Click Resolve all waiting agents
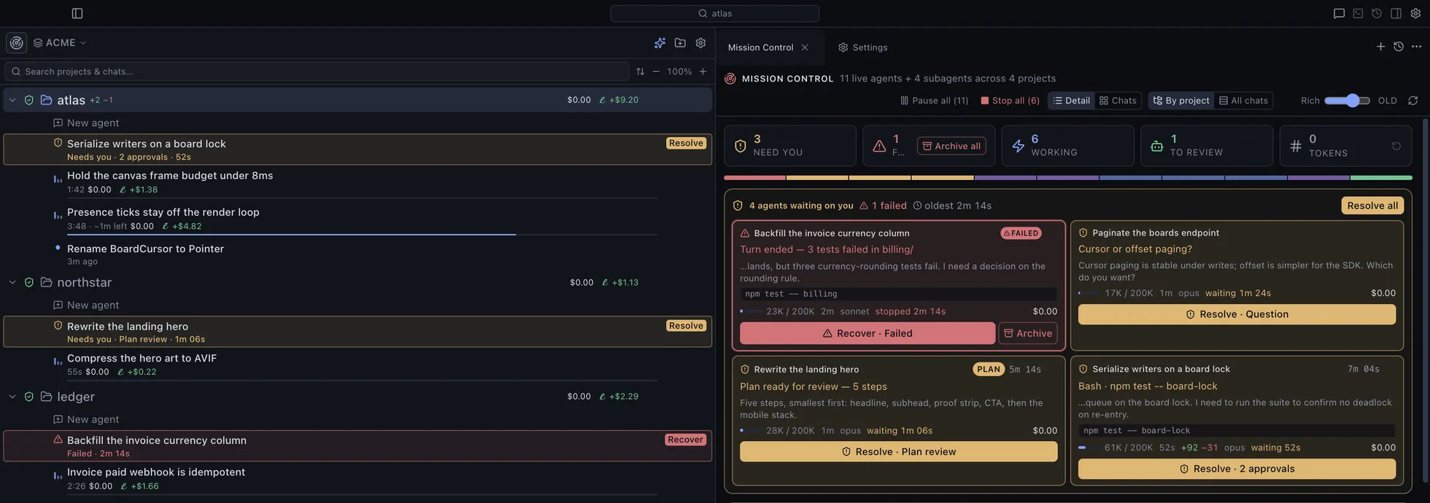Screen dimensions: 1430x503 point(1372,206)
